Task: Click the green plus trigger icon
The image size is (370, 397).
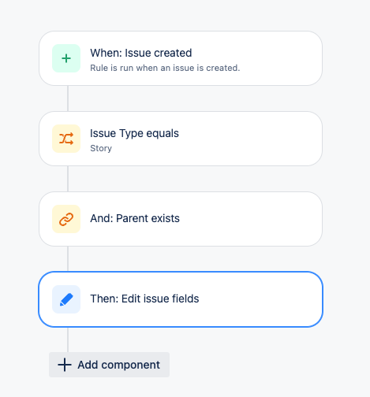Action: pyautogui.click(x=66, y=58)
